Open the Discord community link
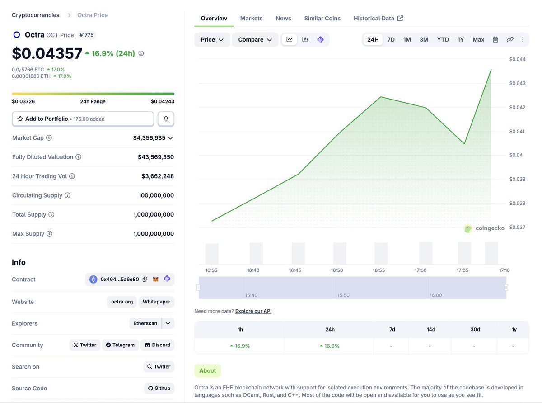 pos(157,345)
